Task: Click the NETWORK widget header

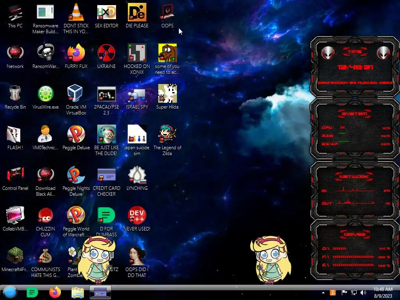Action: pos(355,177)
